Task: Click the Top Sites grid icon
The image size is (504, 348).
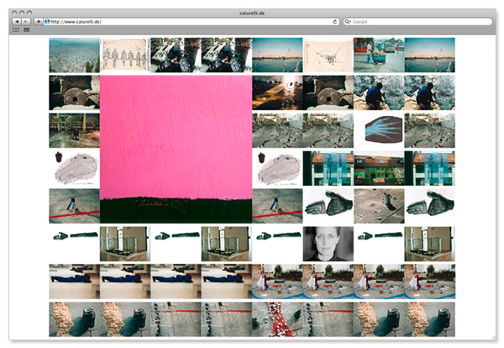Action: pos(26,29)
